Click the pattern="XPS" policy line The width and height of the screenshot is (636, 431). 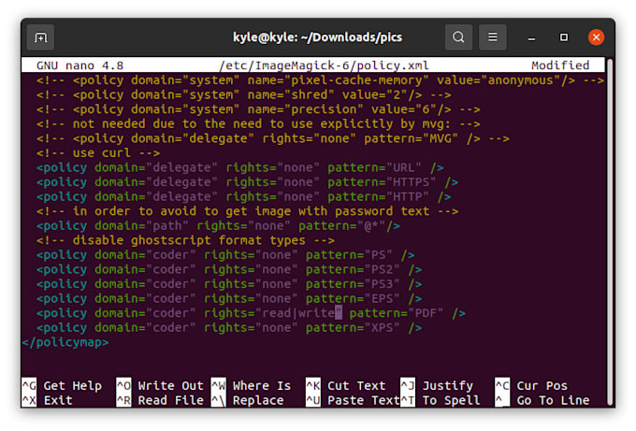click(x=229, y=327)
